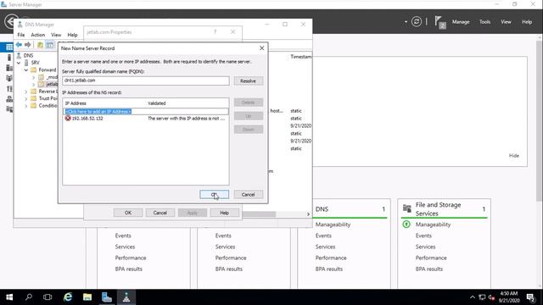
Task: Click the Server Manager back navigation arrow
Action: (x=11, y=21)
